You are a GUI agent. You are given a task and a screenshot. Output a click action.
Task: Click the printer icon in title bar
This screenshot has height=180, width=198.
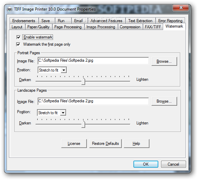tap(10, 9)
